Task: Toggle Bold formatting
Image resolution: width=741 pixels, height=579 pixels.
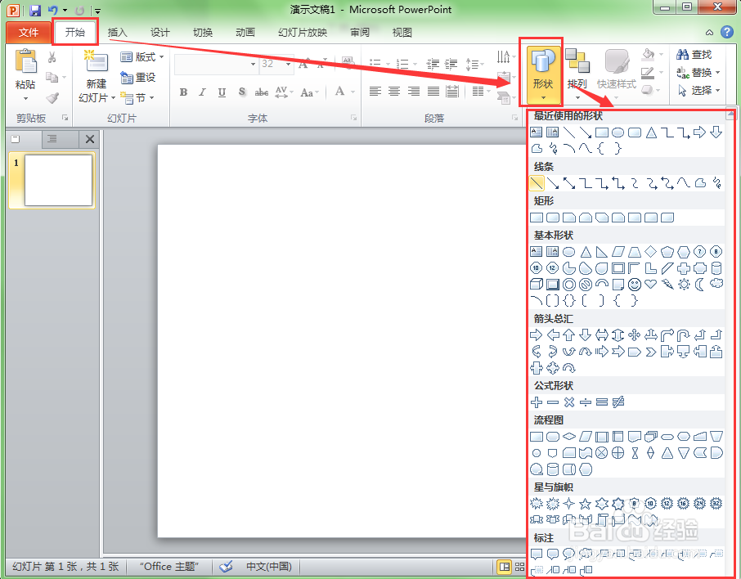Action: [x=183, y=92]
